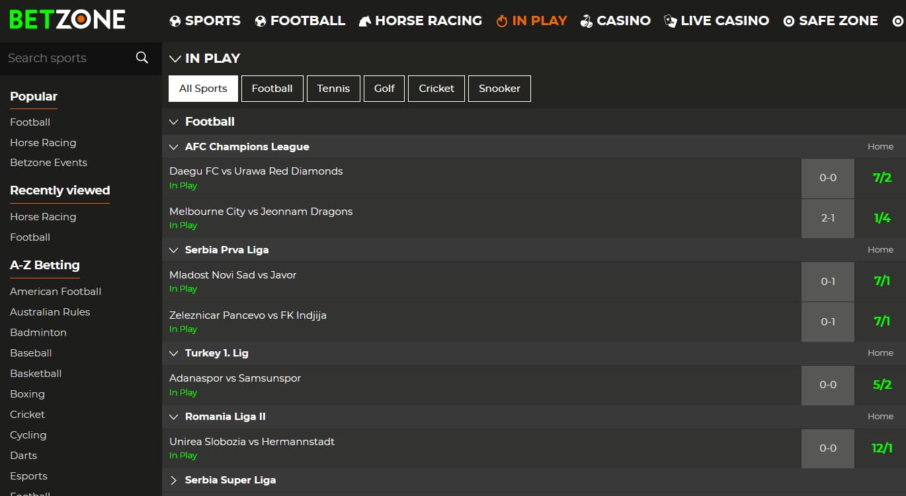Collapse the IN PLAY panel chevron
Viewport: 906px width, 496px height.
[x=175, y=59]
